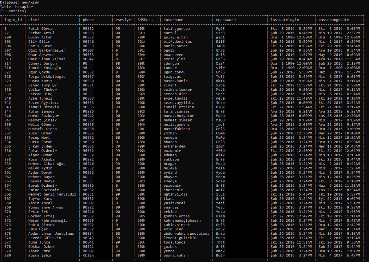Click passchangedate 'Mar 29 2017 10:40AM'

(x=339, y=133)
